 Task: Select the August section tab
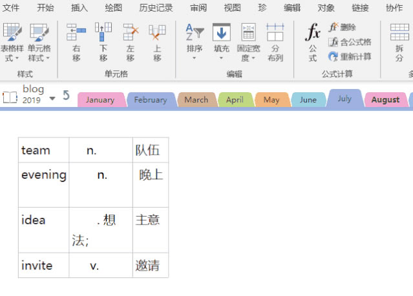386,100
